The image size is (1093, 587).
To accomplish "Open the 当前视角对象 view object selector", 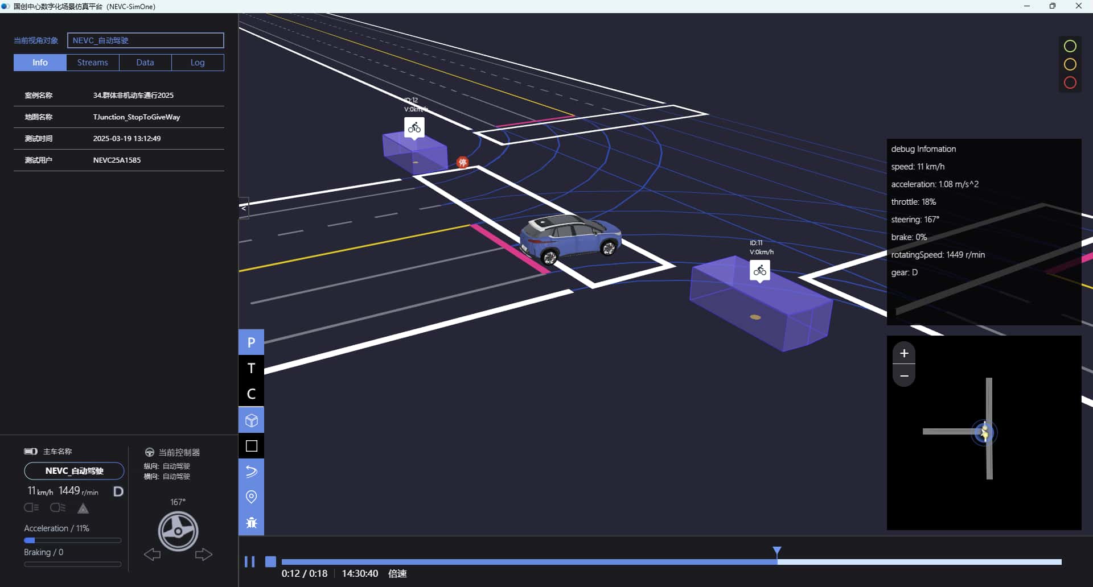I will pos(145,40).
